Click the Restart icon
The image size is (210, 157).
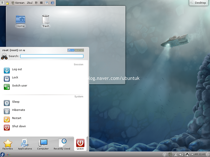[x=7, y=119]
